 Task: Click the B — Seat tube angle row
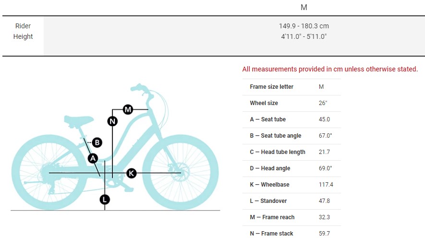275,136
